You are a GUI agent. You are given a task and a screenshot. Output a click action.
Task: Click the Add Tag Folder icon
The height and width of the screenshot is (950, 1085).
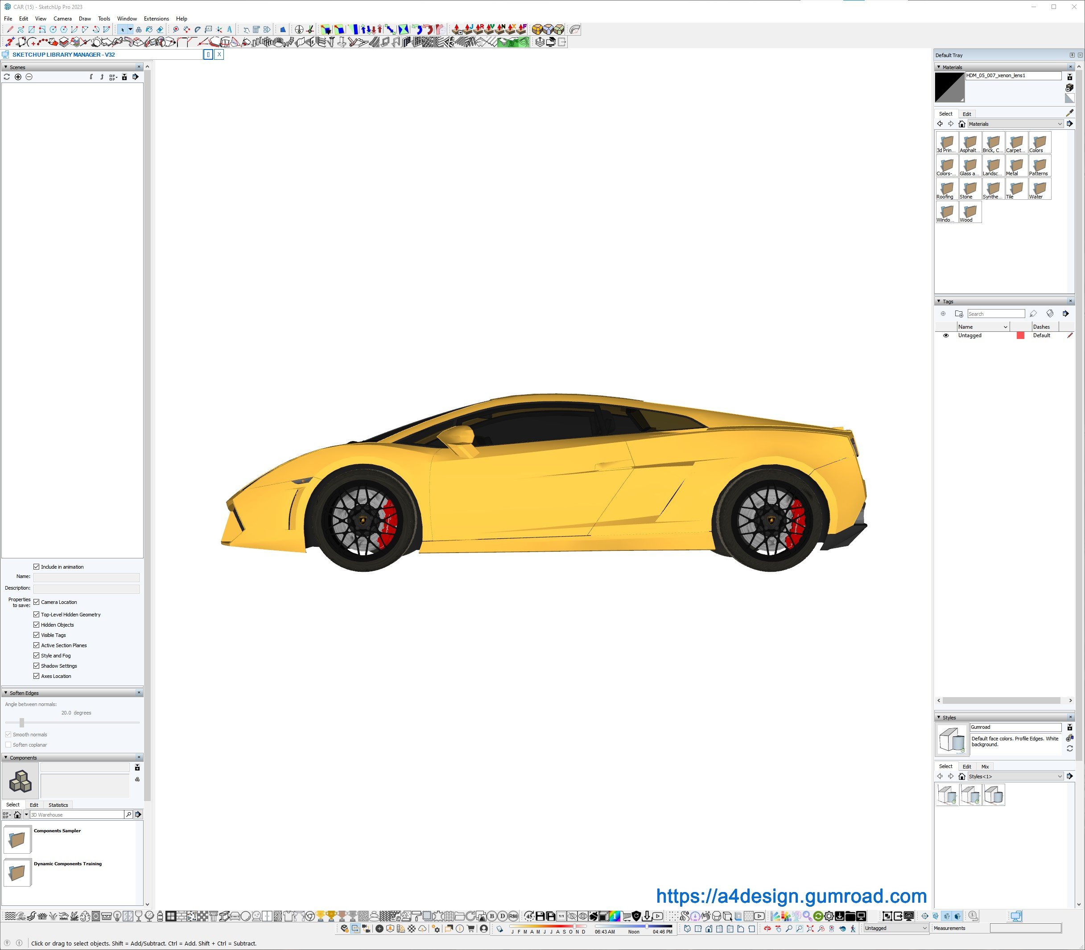958,314
